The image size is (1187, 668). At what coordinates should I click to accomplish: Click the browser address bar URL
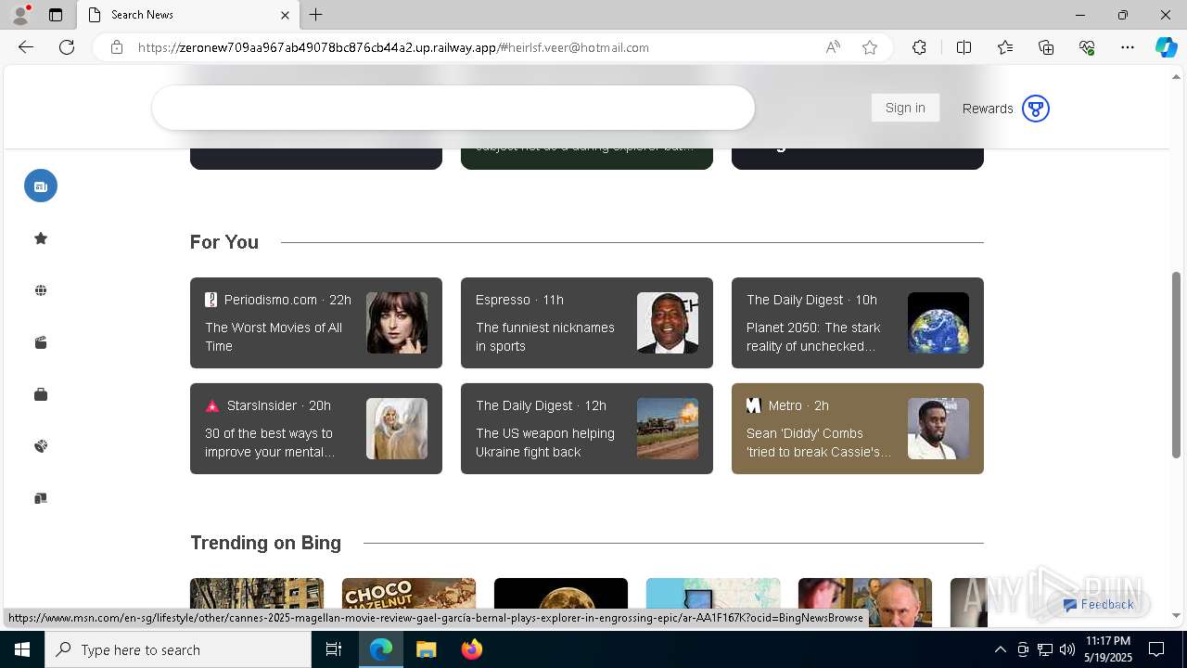[x=393, y=47]
